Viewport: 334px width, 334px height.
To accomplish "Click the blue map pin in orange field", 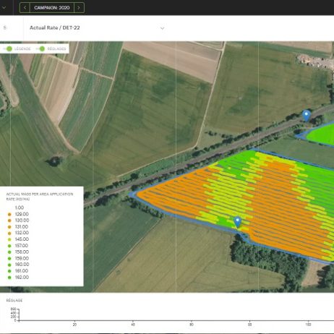I will 238,222.
